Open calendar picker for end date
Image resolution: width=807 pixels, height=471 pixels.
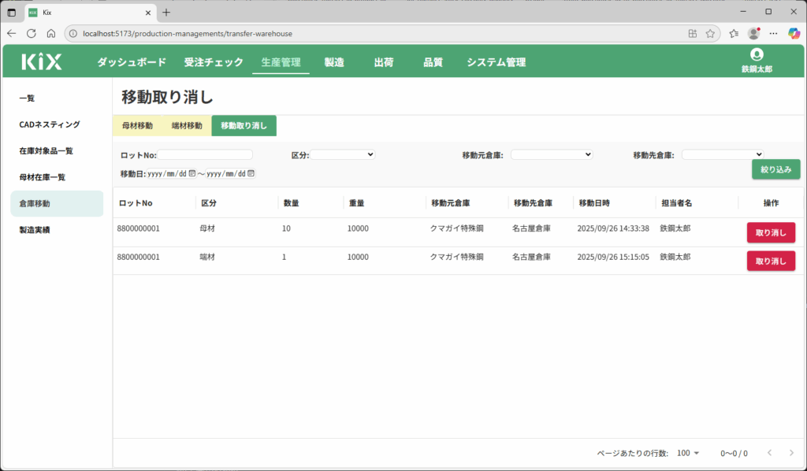pos(251,174)
